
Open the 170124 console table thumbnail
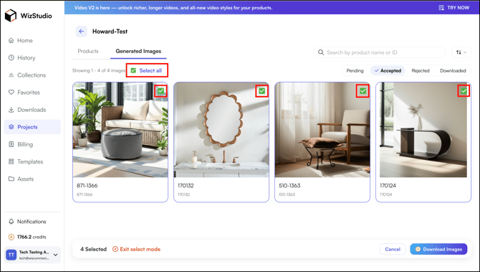(x=423, y=130)
